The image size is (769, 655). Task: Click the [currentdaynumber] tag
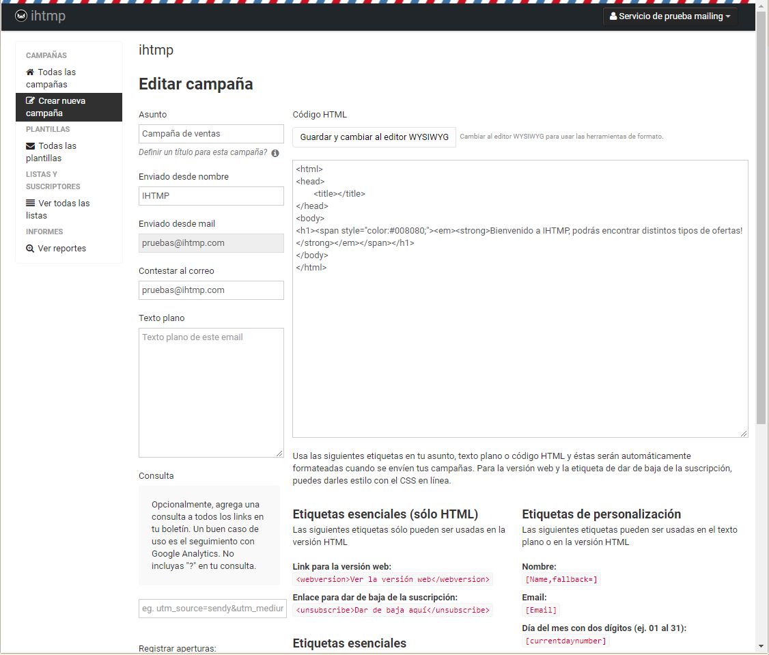point(565,641)
